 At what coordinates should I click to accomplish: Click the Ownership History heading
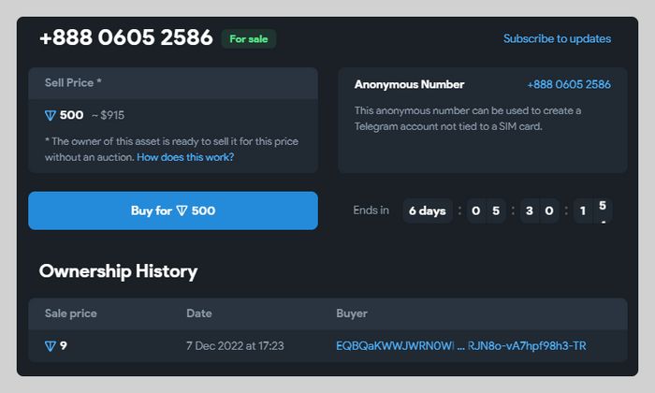click(x=118, y=271)
